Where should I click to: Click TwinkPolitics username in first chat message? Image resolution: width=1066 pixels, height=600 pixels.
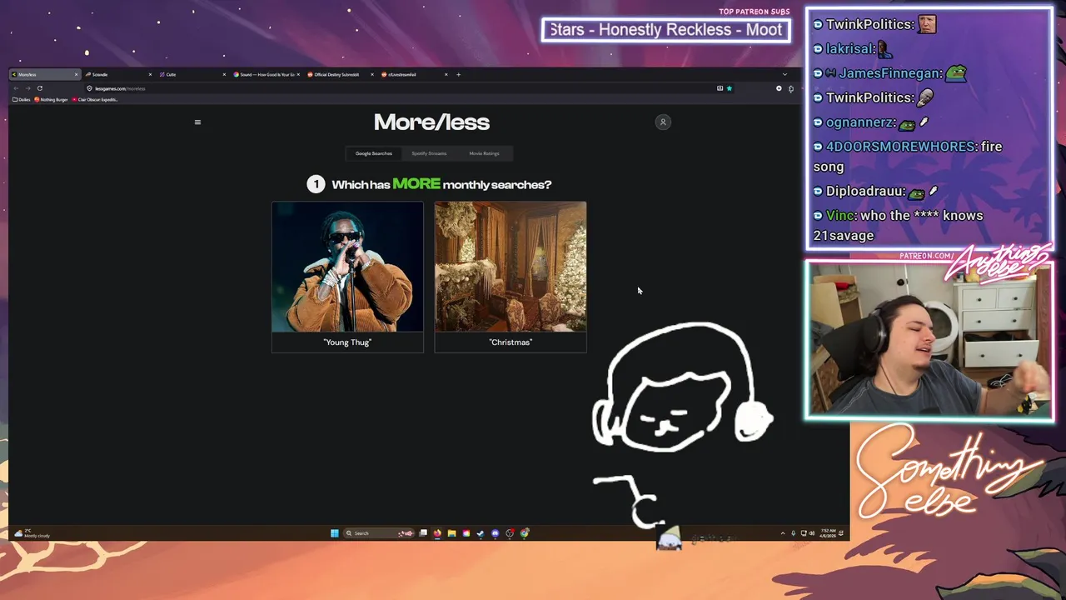click(x=869, y=24)
